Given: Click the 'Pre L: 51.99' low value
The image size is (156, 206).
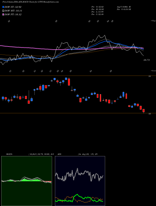Looking at the screenshot, I should click(x=98, y=12).
